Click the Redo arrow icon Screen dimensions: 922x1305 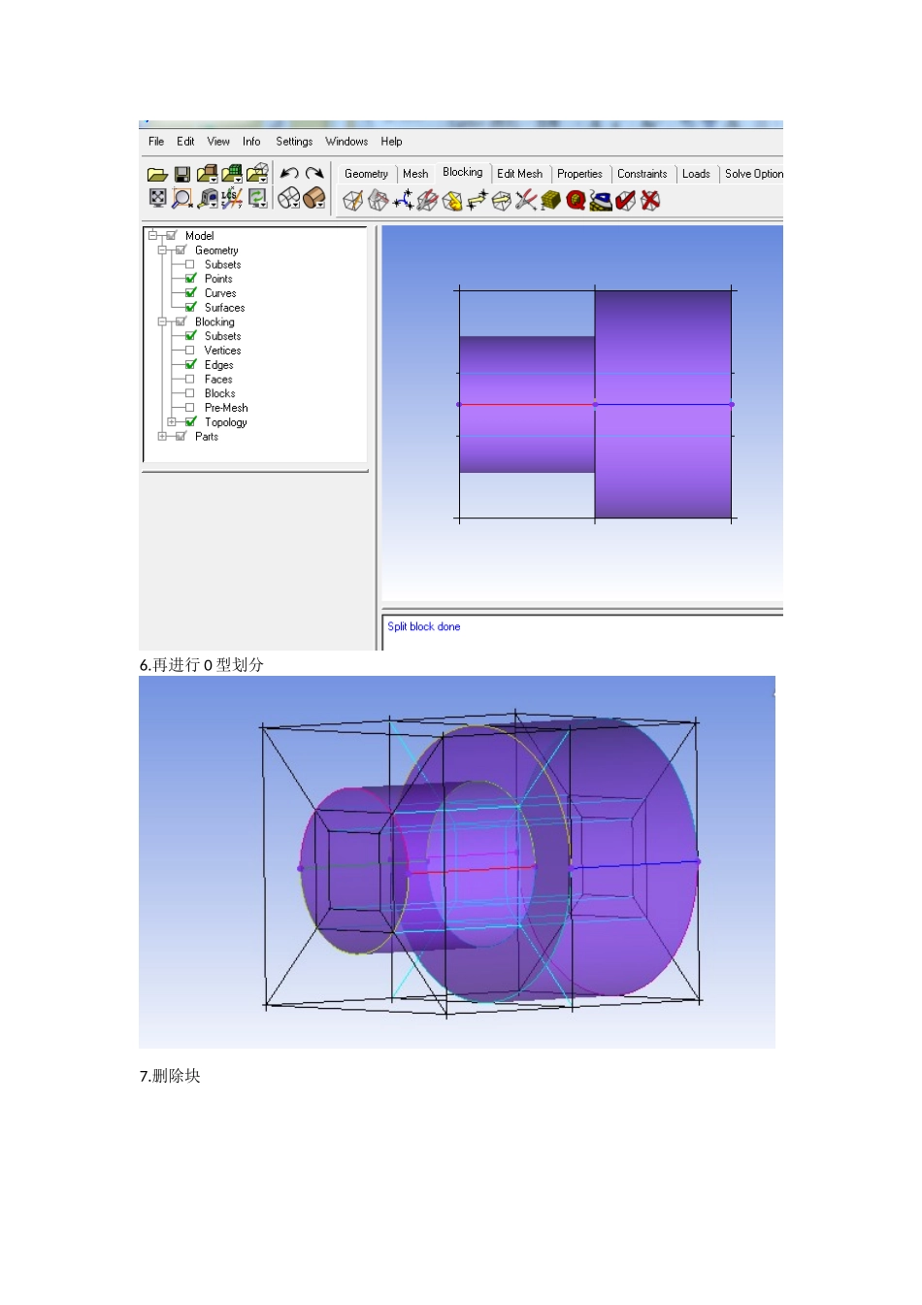click(313, 174)
